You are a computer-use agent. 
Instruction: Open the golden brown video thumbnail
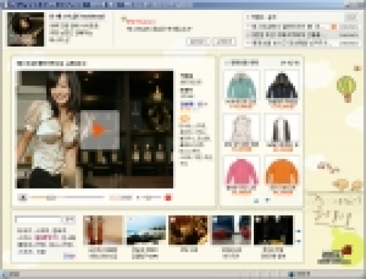pos(188,230)
